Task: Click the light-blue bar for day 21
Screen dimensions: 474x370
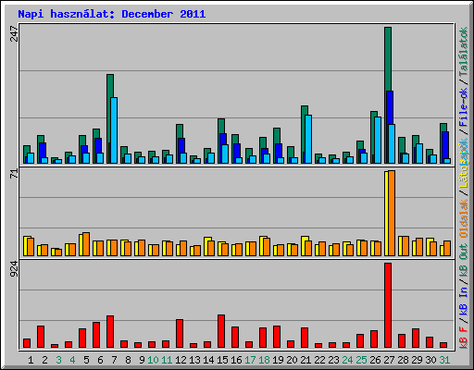Action: click(308, 139)
